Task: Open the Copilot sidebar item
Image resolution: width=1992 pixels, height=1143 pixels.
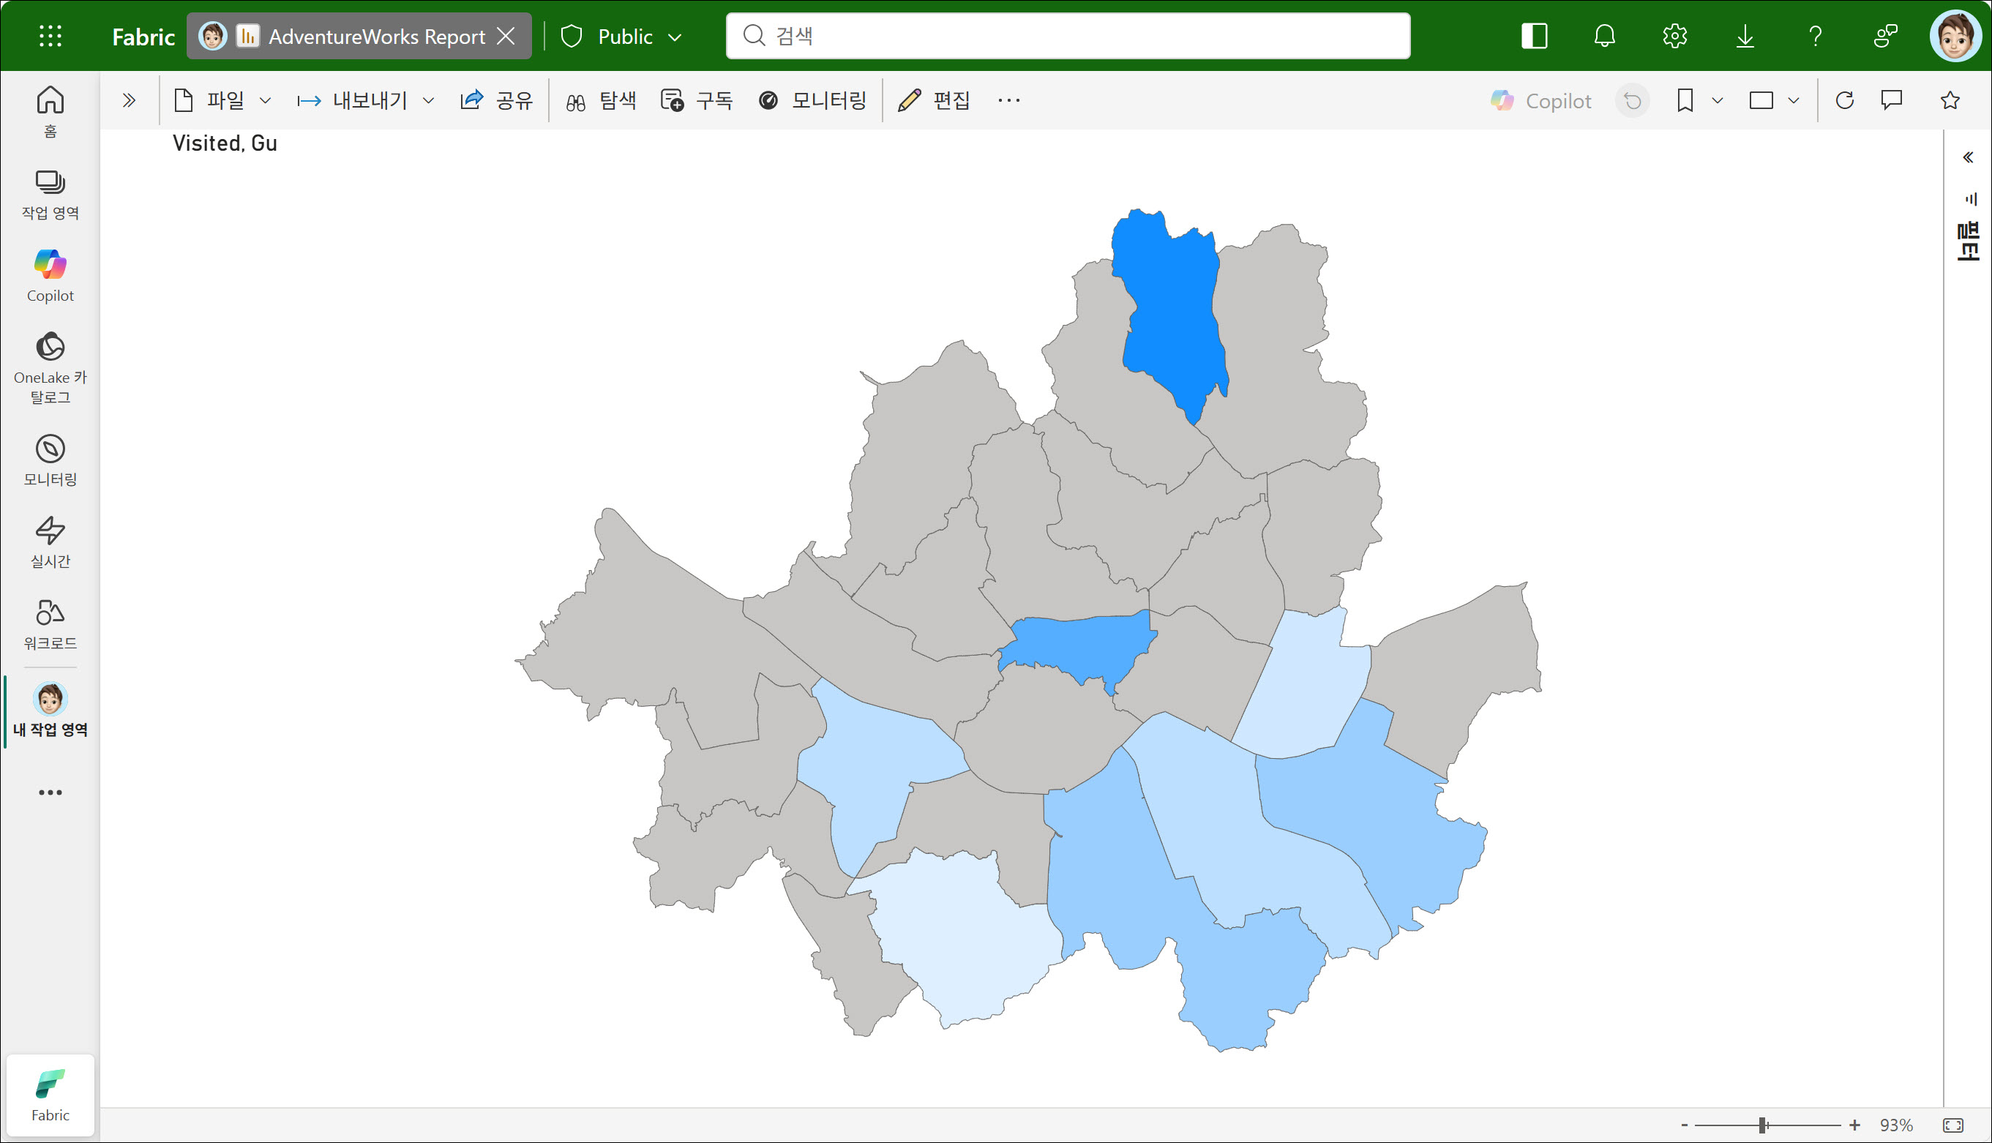Action: [50, 276]
